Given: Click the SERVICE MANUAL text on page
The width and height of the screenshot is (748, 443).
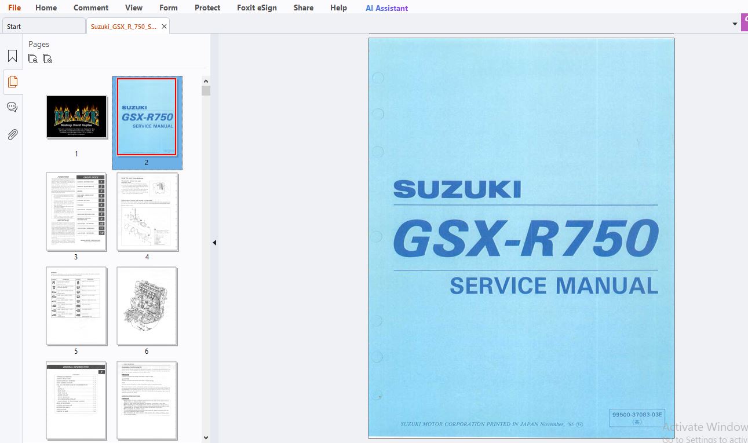Looking at the screenshot, I should pos(554,285).
